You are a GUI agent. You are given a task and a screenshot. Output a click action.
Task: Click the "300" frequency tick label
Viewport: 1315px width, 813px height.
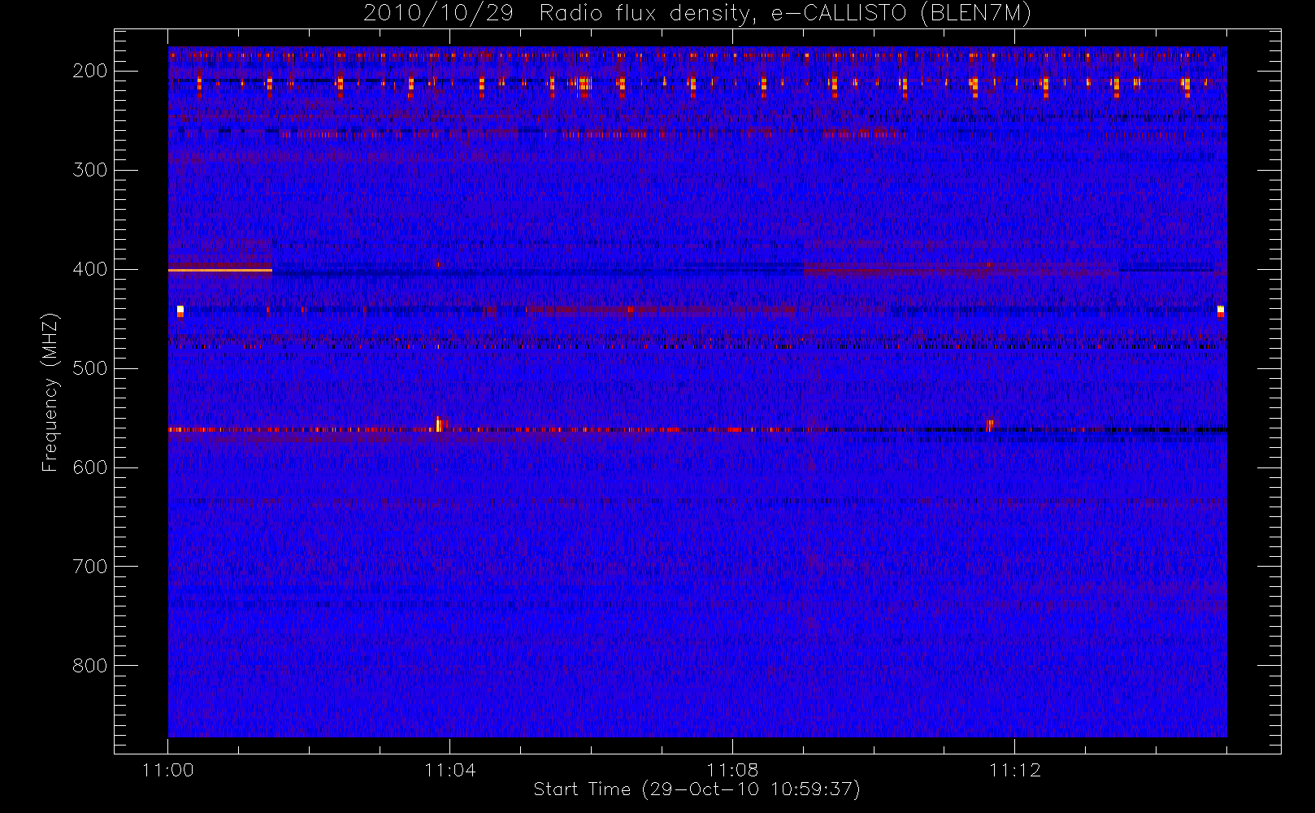click(x=90, y=170)
